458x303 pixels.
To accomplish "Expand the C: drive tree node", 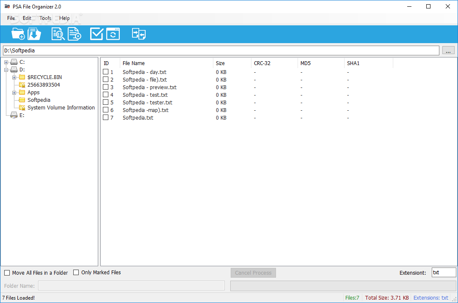I will pos(6,62).
